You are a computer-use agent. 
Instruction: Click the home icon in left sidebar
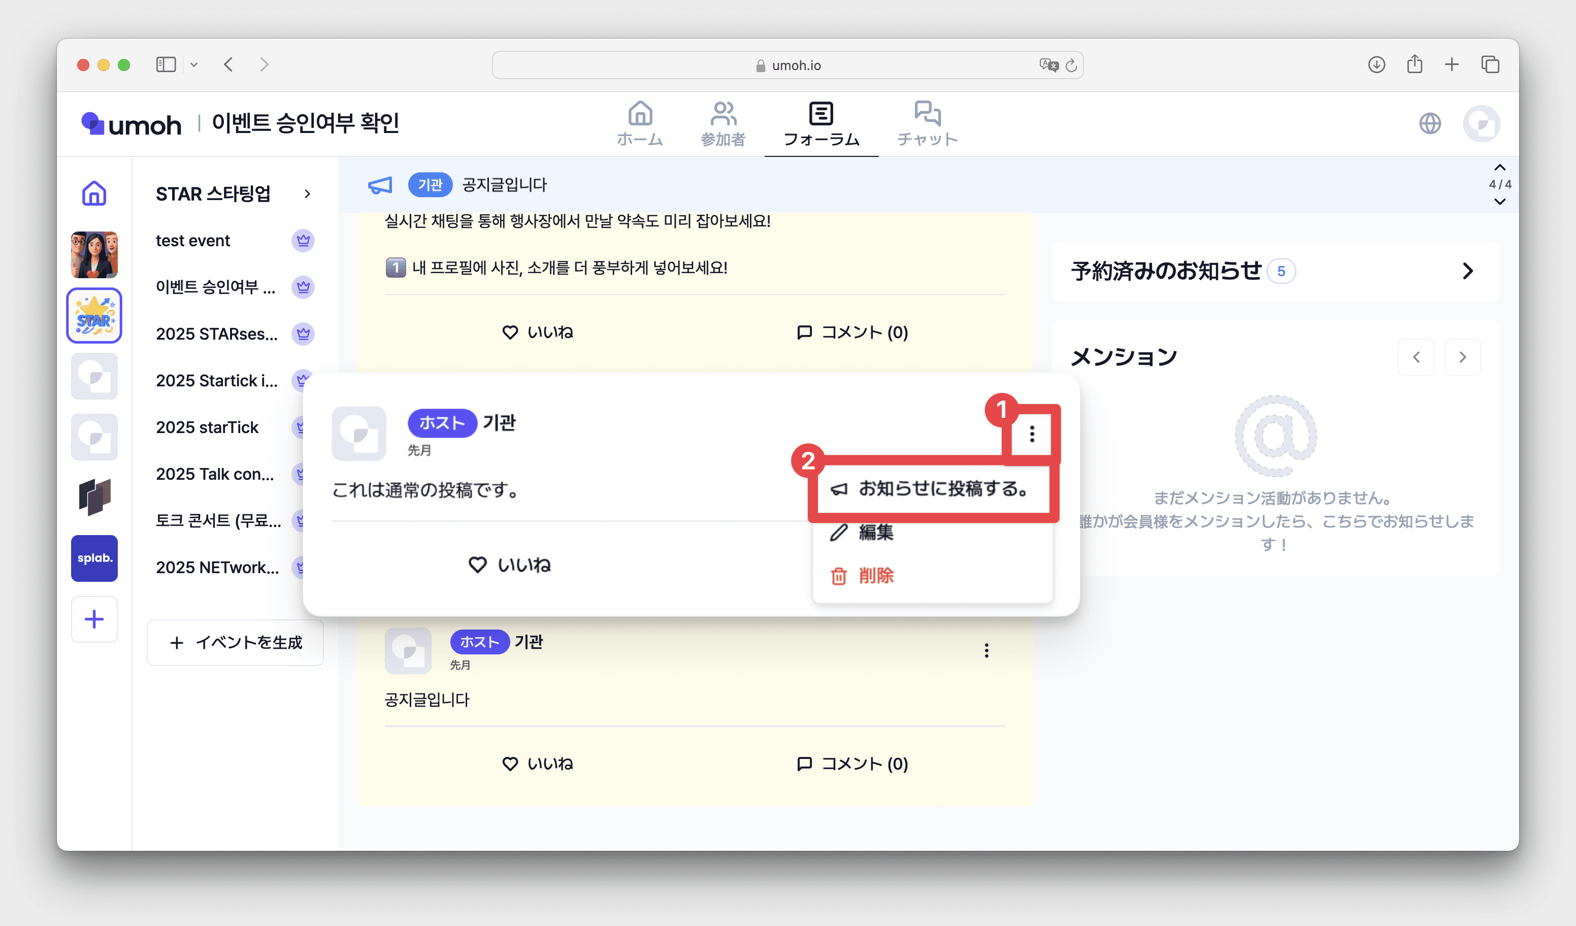pyautogui.click(x=94, y=193)
